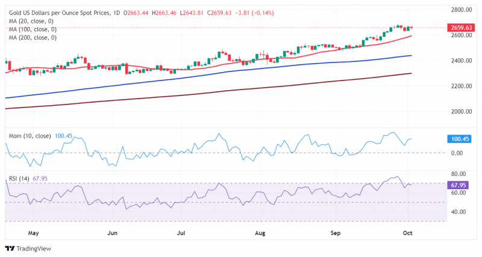Click the 2000.00 price axis label
The width and height of the screenshot is (482, 257).
point(462,112)
